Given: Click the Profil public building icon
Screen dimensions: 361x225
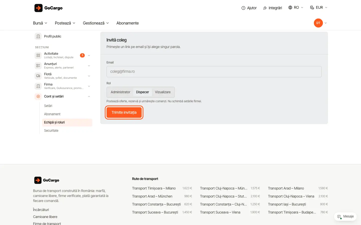Looking at the screenshot, I should tap(38, 36).
